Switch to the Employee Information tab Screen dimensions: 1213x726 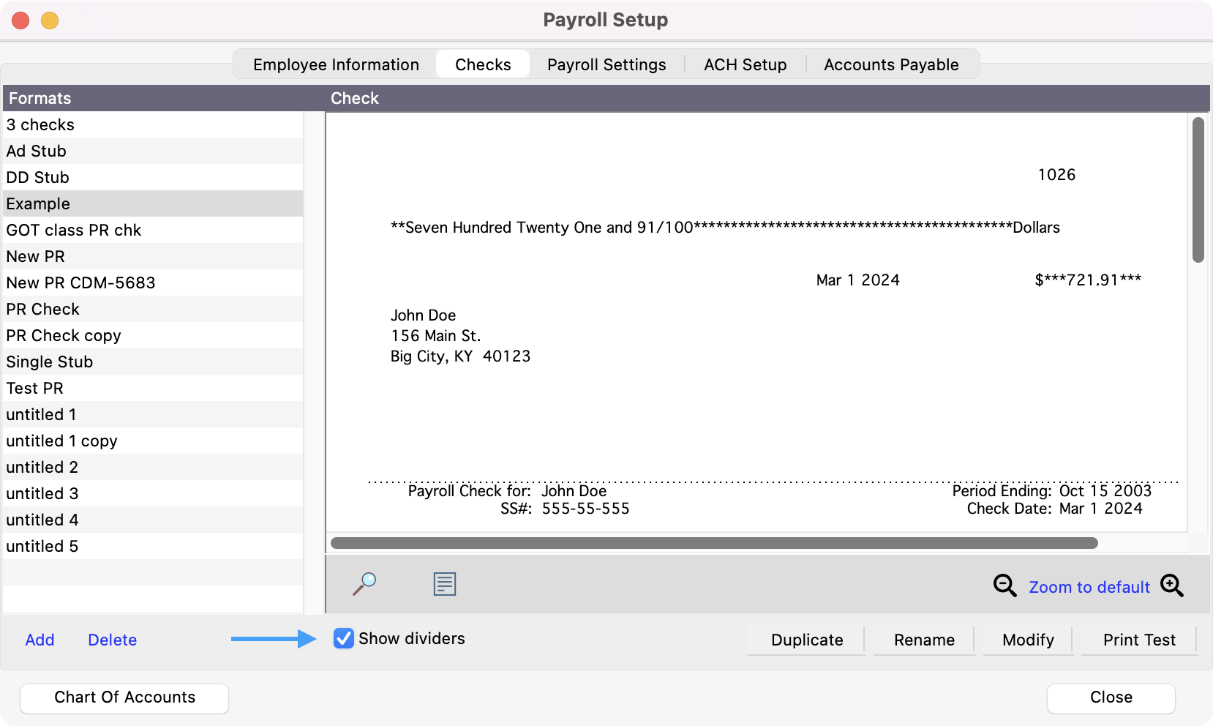click(x=336, y=64)
